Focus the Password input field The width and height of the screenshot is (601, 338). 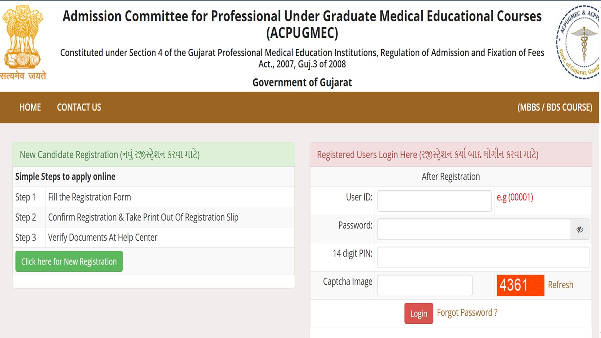pos(474,230)
